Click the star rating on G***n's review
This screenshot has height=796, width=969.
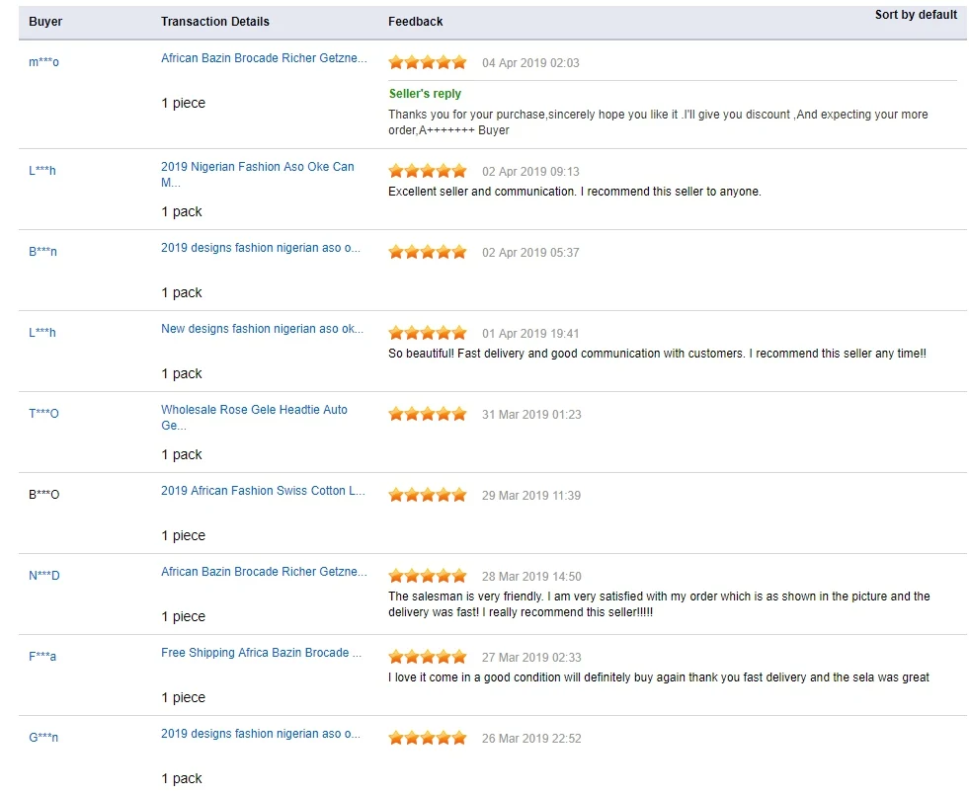427,738
